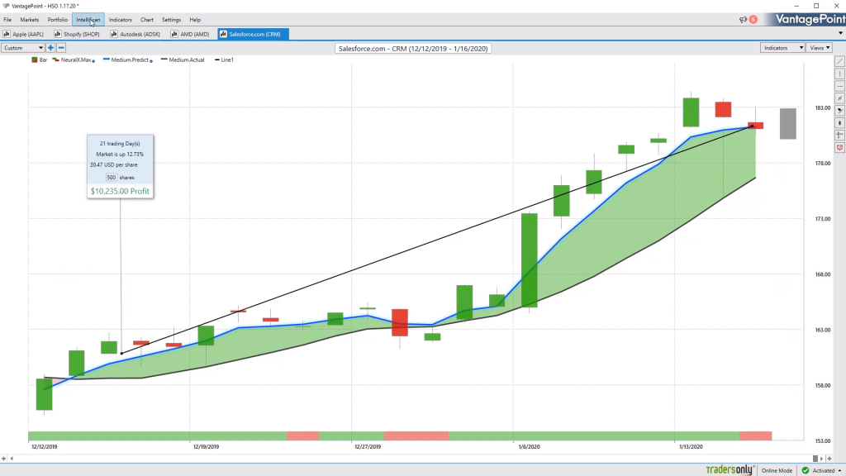
Task: Toggle the Medium.Predict legend entry
Action: coord(126,59)
